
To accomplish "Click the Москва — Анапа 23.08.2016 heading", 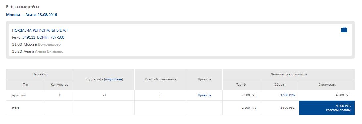I will [31, 15].
